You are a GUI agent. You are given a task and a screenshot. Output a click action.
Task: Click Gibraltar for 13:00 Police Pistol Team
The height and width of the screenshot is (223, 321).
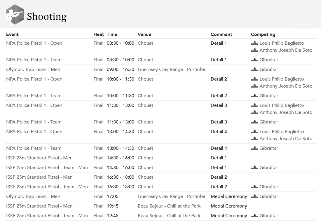269,148
